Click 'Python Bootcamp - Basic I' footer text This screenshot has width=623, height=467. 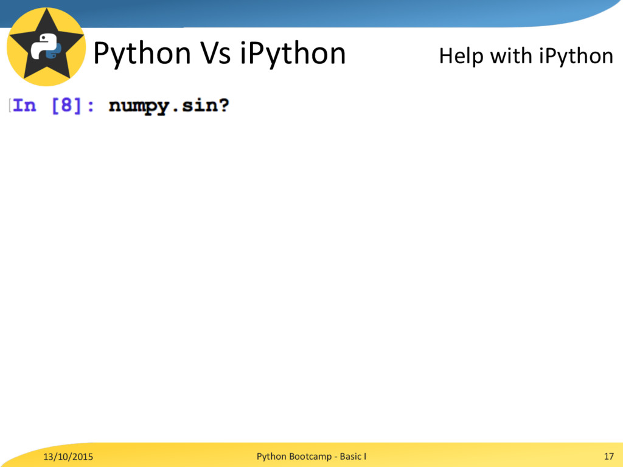coord(311,456)
